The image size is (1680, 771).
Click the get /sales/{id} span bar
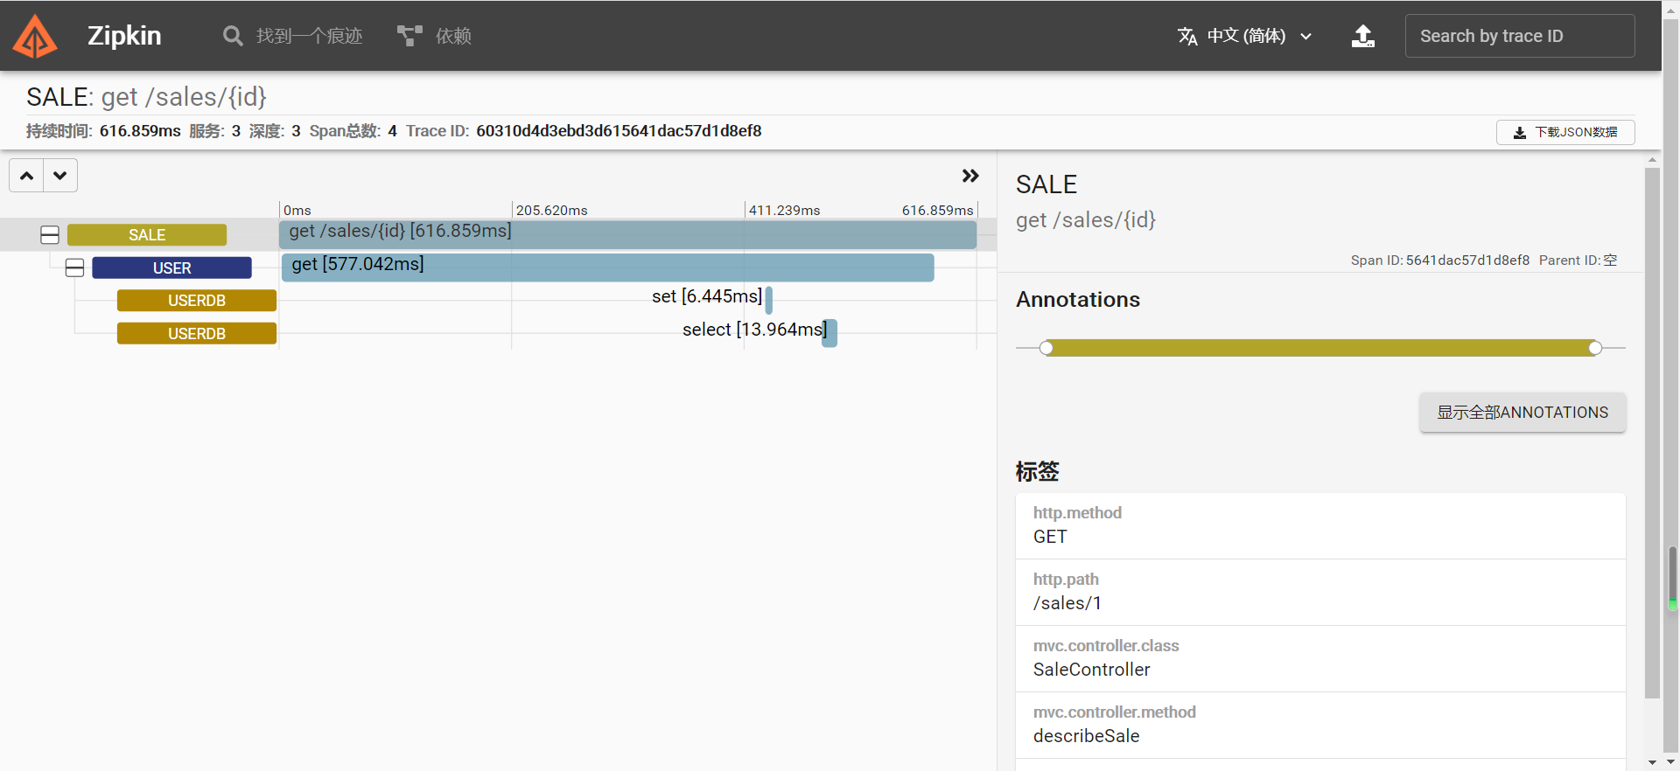point(627,234)
